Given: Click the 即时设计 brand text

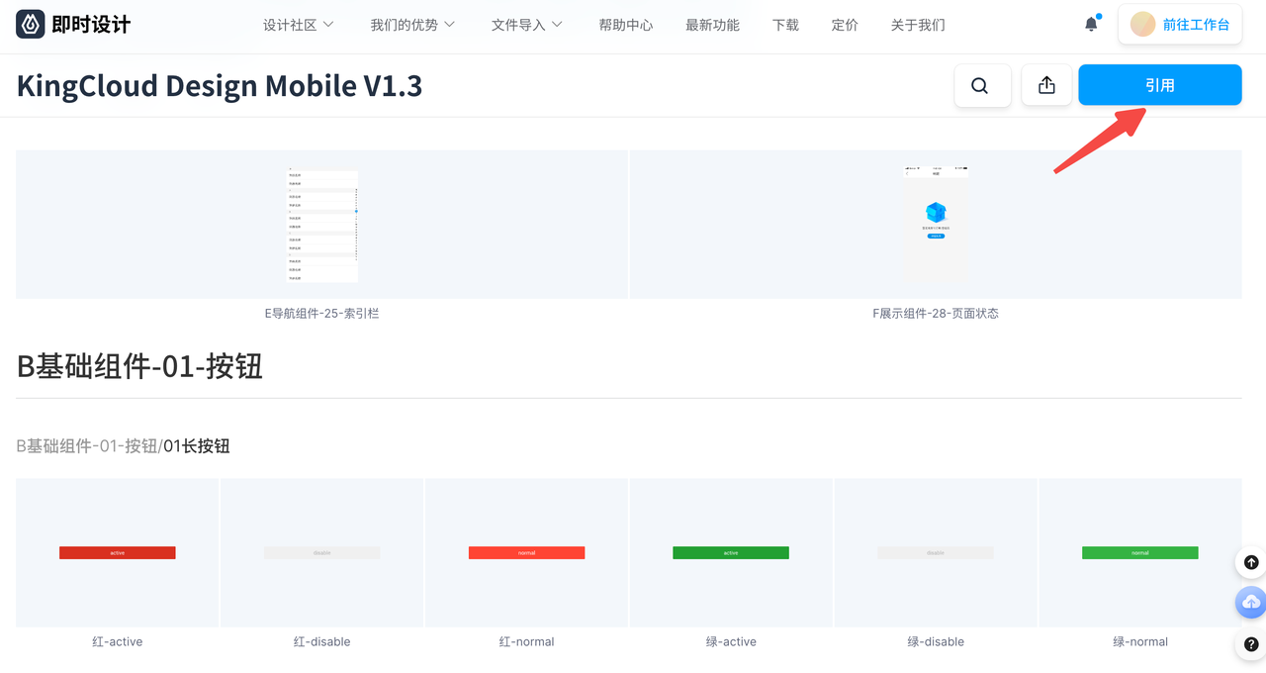Looking at the screenshot, I should pyautogui.click(x=91, y=25).
